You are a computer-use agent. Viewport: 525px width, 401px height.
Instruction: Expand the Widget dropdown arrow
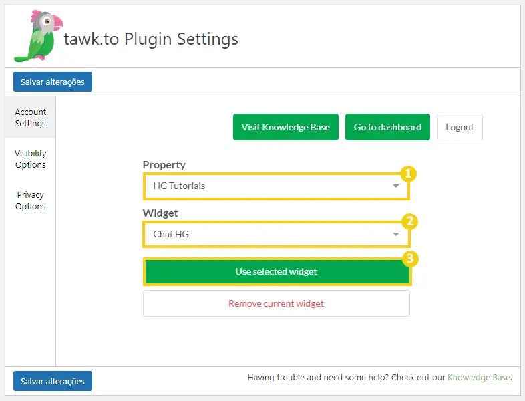coord(396,234)
